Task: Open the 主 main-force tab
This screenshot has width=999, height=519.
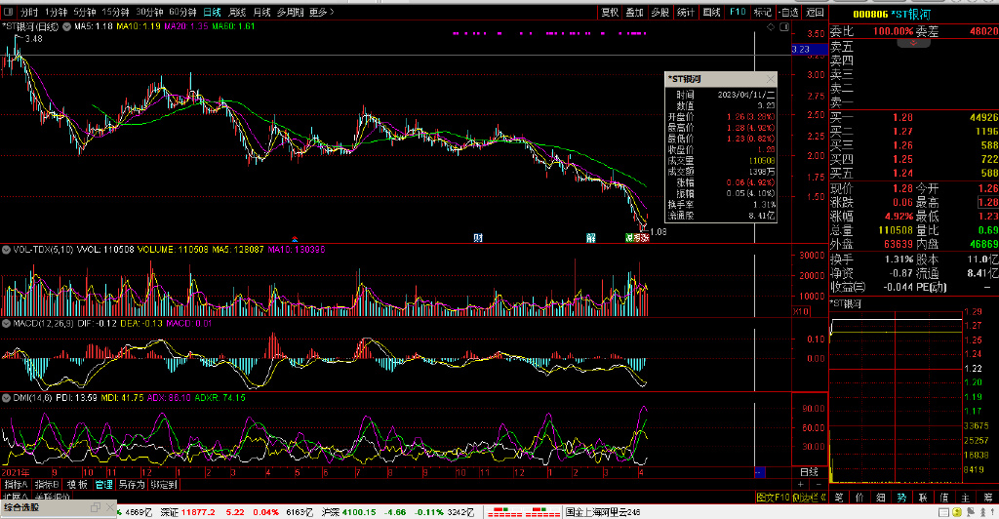Action: (x=965, y=498)
